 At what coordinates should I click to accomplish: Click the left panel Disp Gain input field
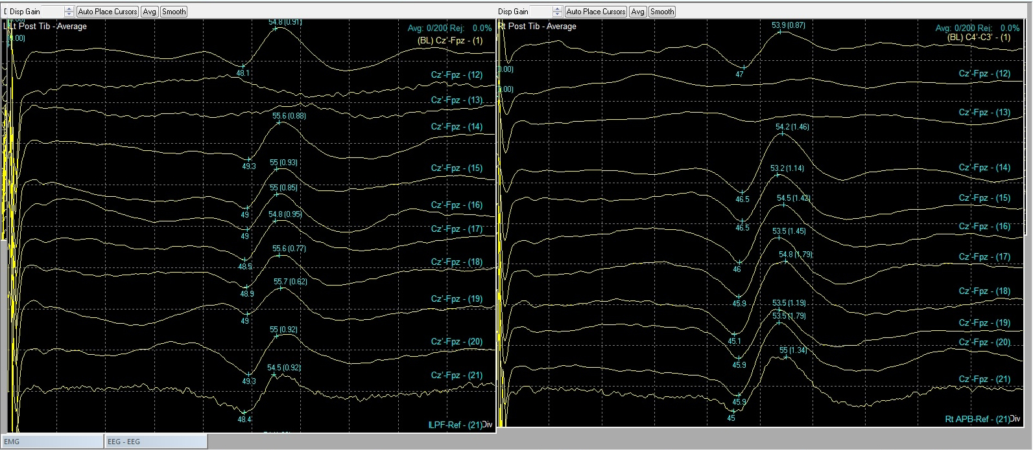pyautogui.click(x=53, y=12)
